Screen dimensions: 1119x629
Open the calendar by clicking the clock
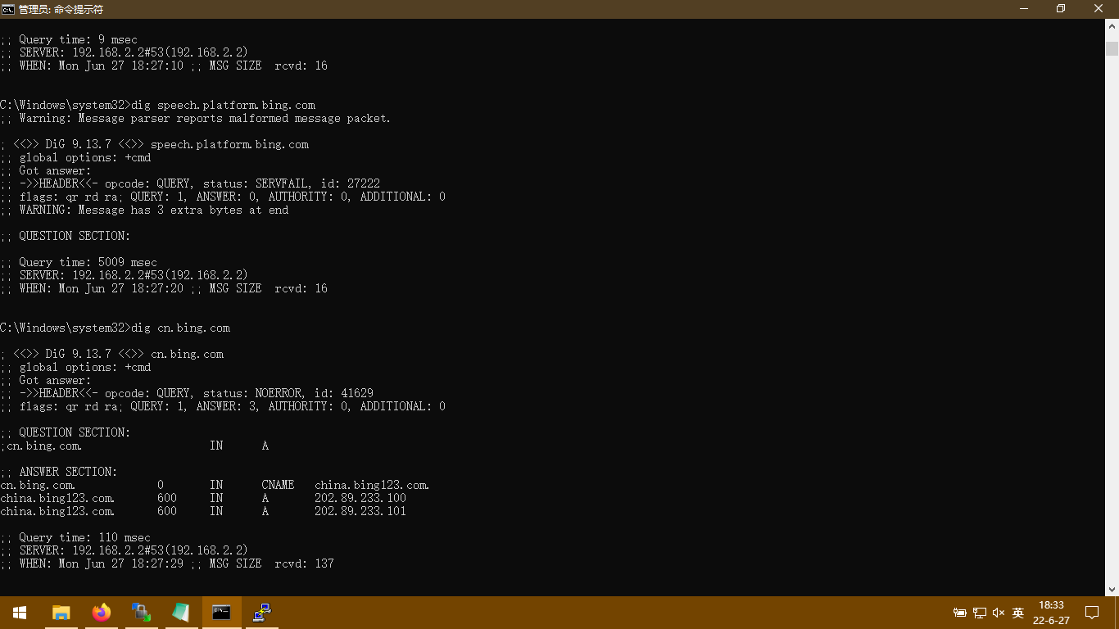[x=1051, y=613]
